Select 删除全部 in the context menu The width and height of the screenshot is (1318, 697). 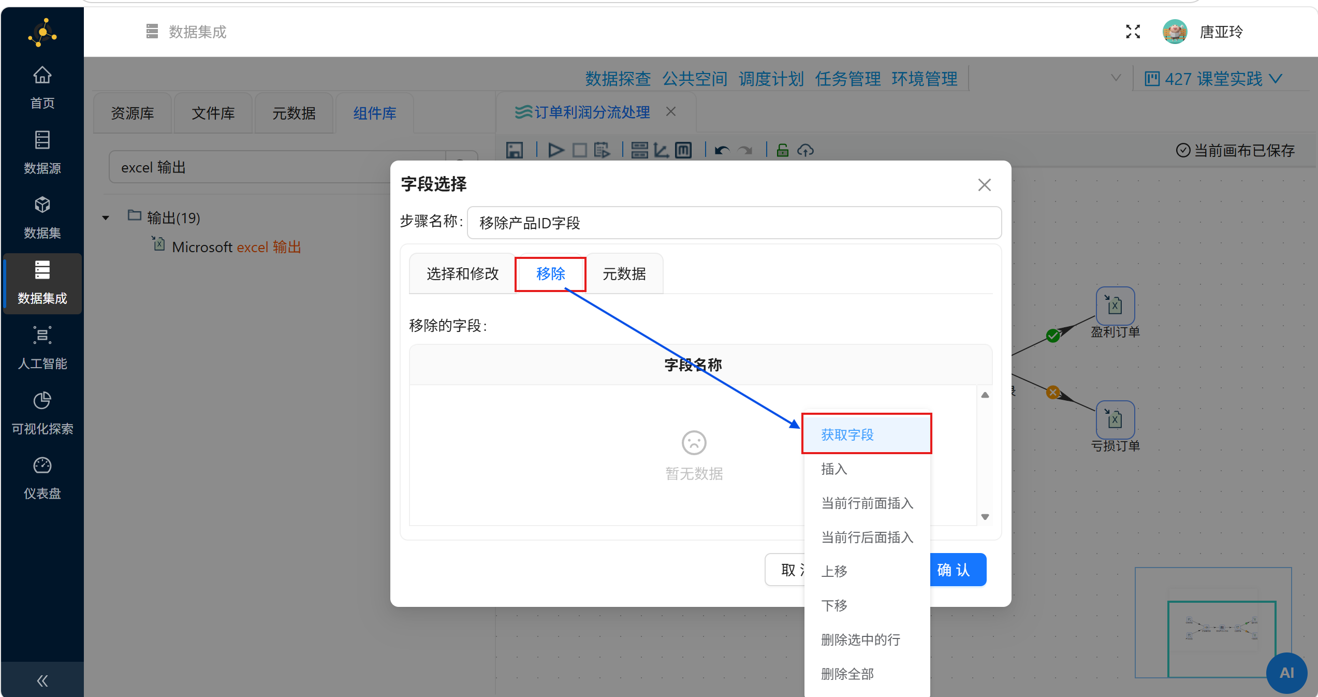[x=847, y=674]
